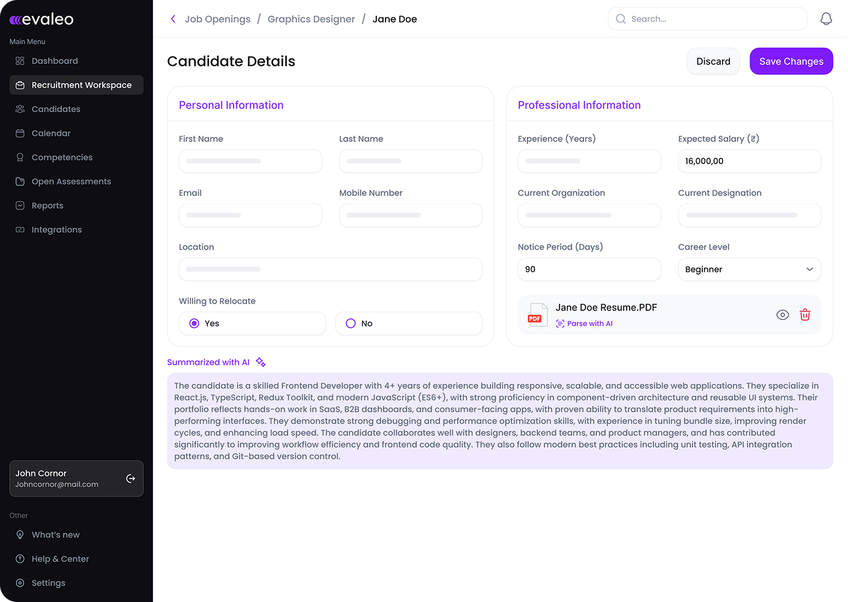The width and height of the screenshot is (848, 602).
Task: Open Settings from the sidebar
Action: 48,583
